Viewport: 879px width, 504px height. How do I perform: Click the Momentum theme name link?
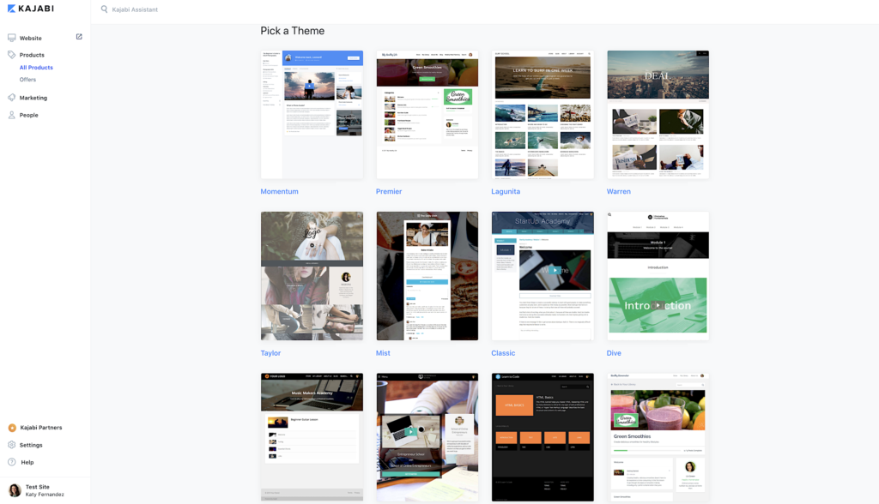(x=279, y=191)
